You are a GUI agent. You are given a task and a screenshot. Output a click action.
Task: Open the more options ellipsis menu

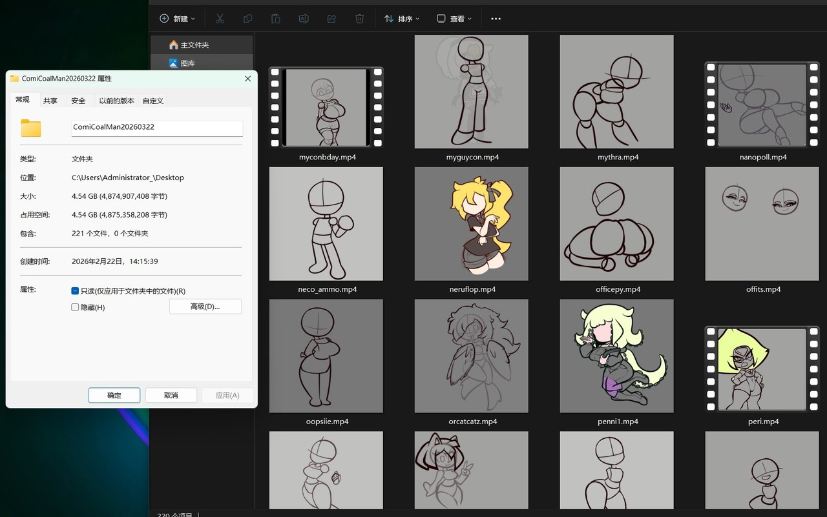(496, 19)
